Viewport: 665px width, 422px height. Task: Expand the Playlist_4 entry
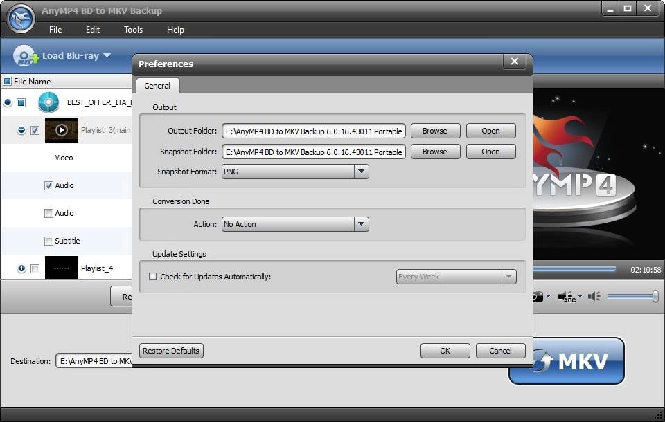[x=21, y=268]
